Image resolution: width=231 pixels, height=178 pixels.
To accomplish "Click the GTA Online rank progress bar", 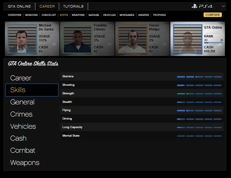I will (213, 43).
